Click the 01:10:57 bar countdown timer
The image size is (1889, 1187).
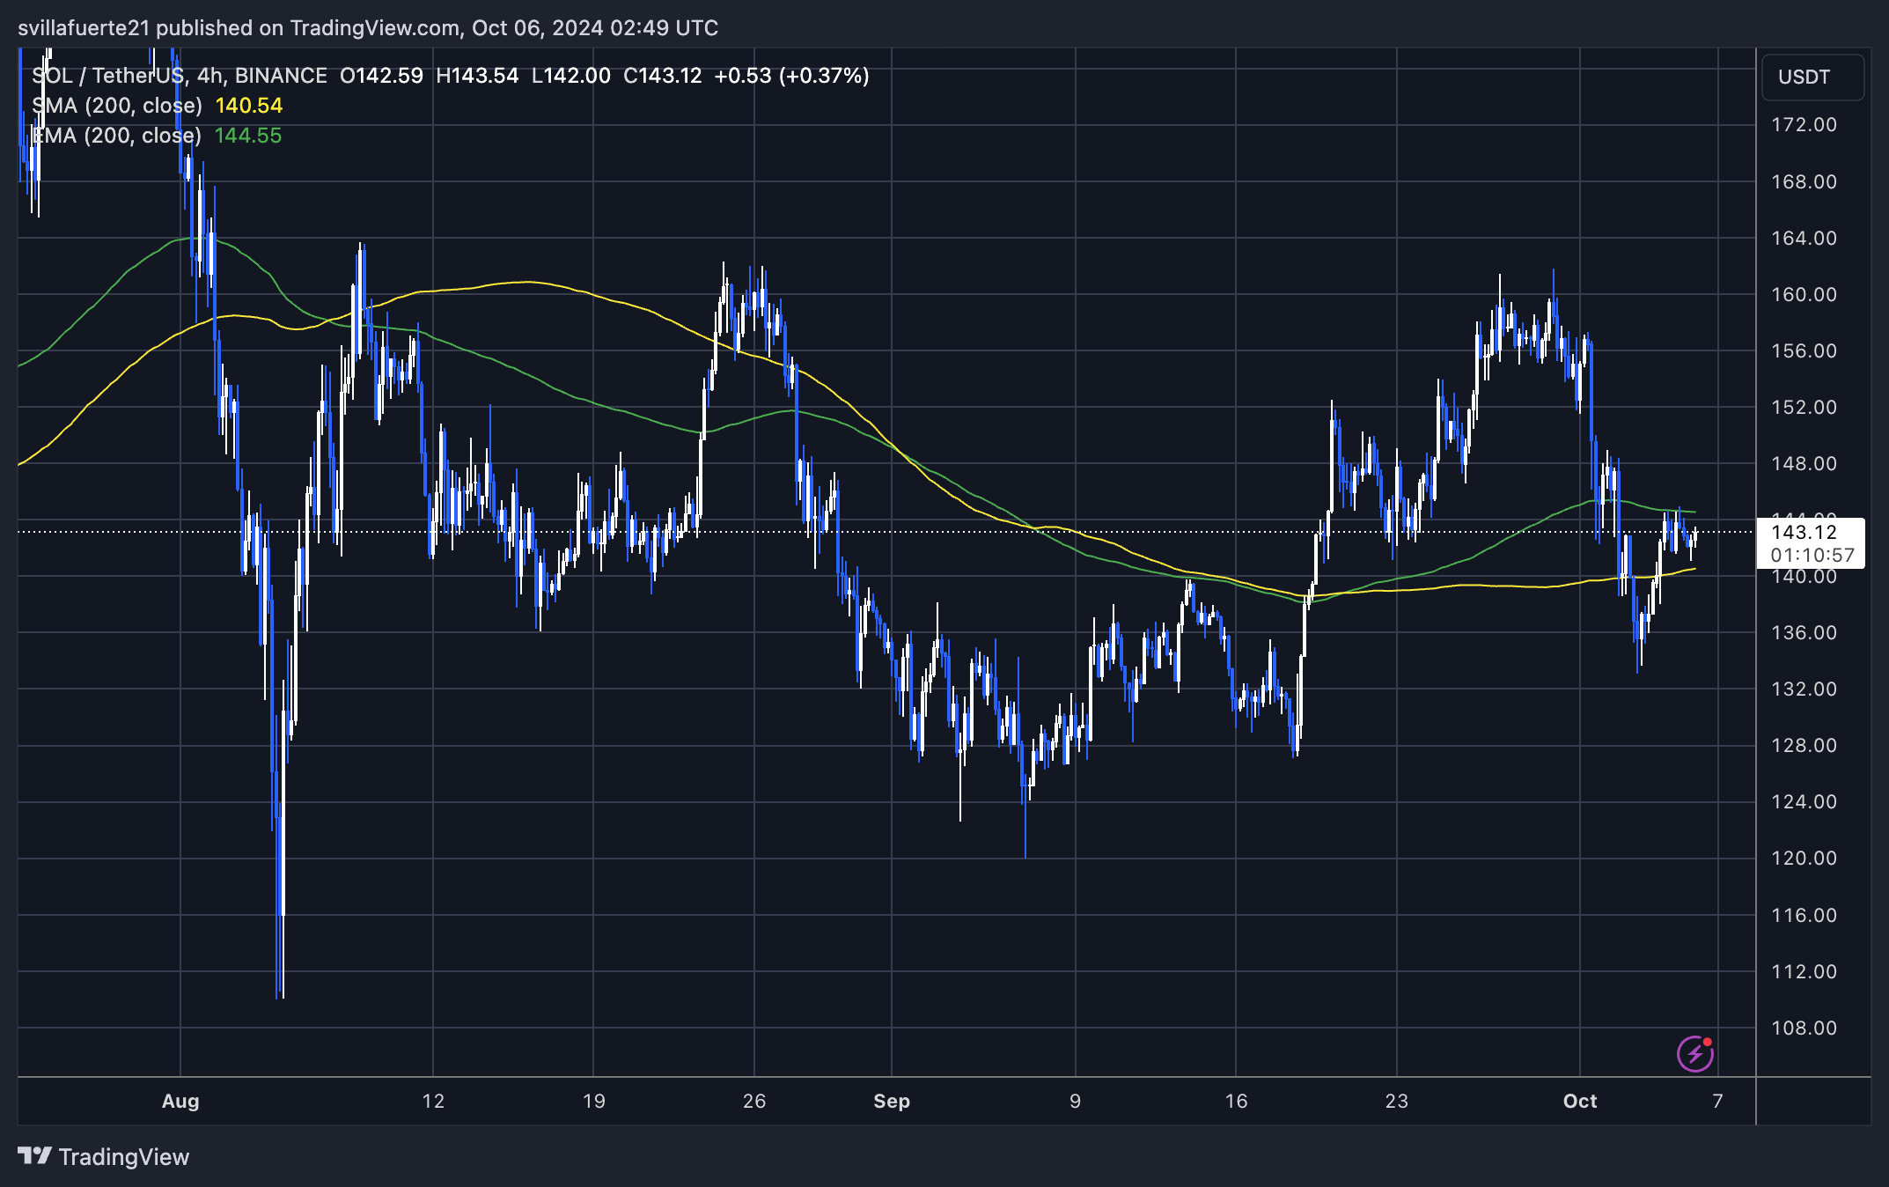pyautogui.click(x=1812, y=555)
